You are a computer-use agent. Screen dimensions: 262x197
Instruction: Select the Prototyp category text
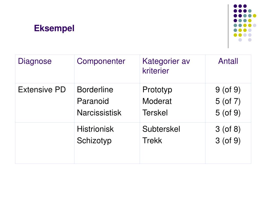[157, 90]
